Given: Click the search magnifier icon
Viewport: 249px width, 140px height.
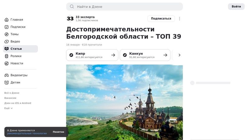Looking at the screenshot, I should click(x=72, y=7).
